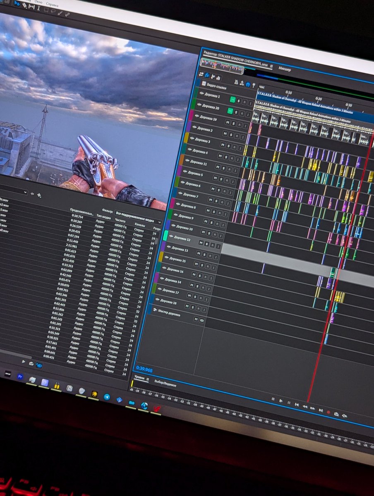
Task: Mute the Мастер дорожка
Action: pos(196,319)
